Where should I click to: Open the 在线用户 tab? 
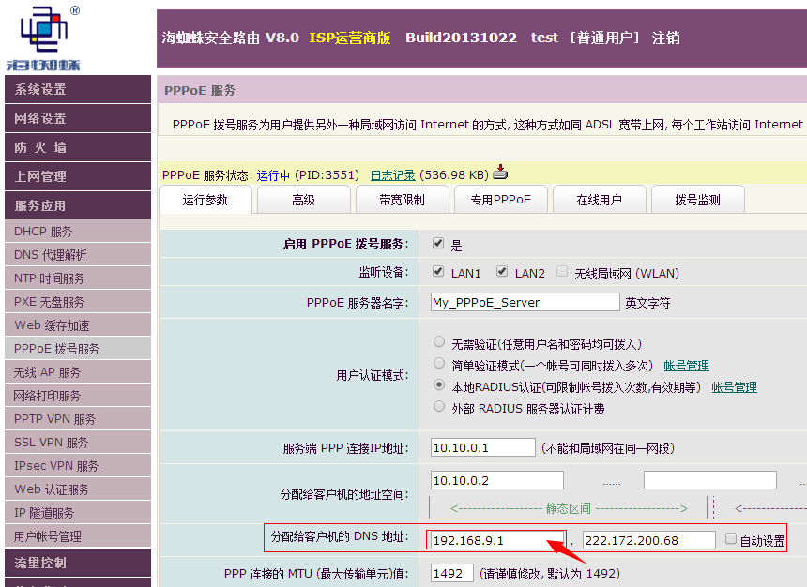[599, 200]
